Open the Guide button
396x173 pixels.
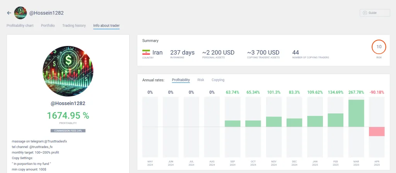click(x=375, y=13)
